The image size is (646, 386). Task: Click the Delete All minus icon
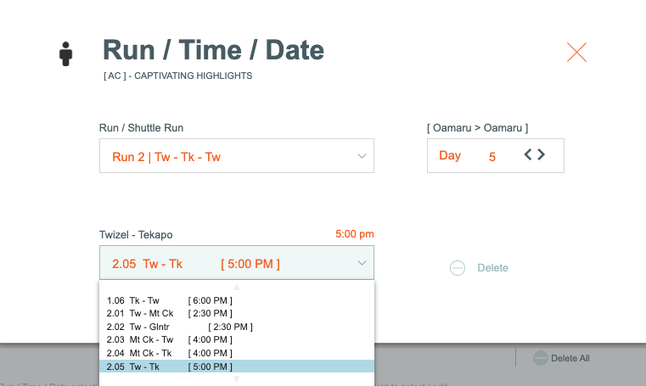(540, 358)
